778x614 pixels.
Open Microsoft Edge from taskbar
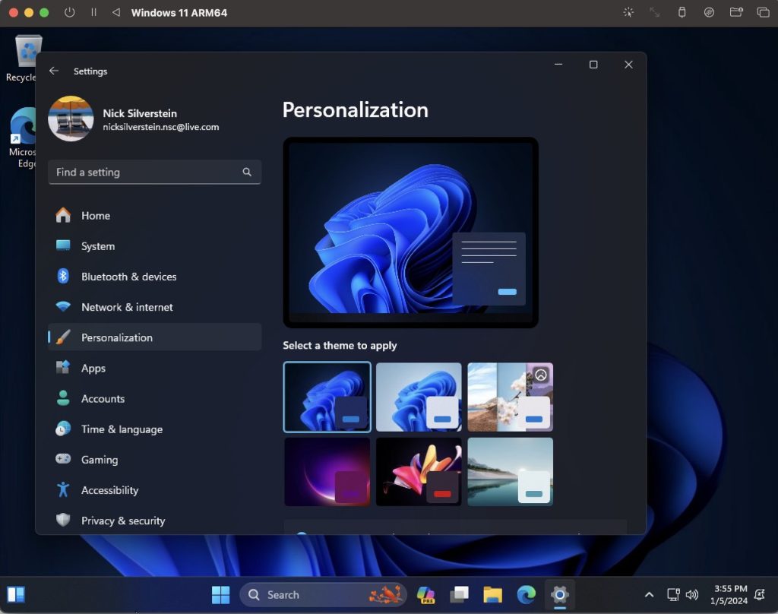pos(526,594)
